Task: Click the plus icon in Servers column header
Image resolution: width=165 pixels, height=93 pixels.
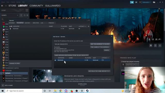Action: (89, 26)
